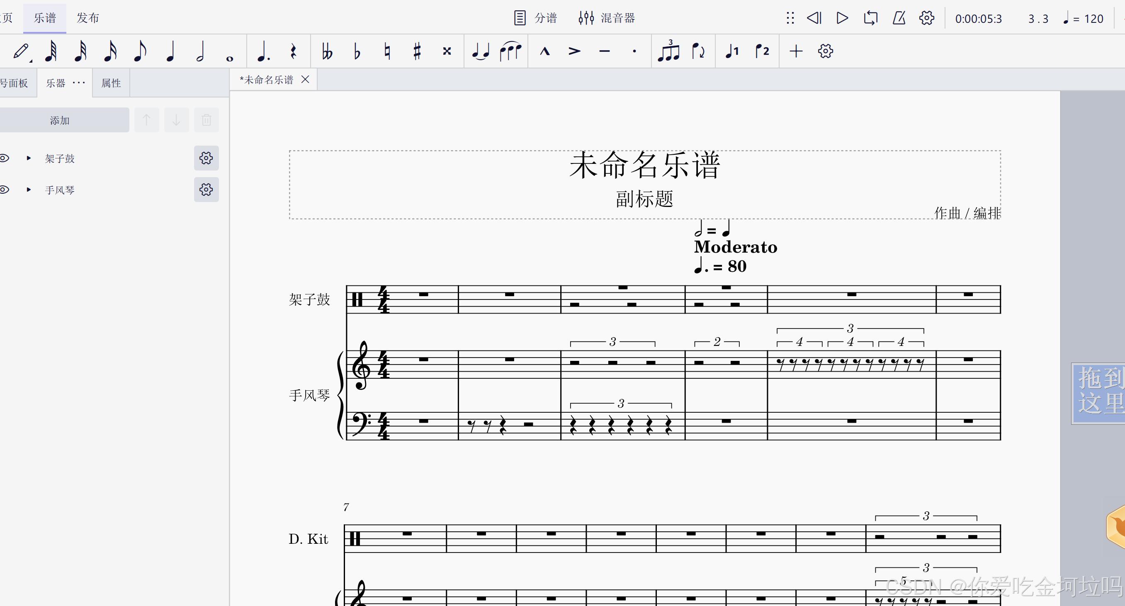Toggle loop playback
This screenshot has width=1125, height=606.
point(870,18)
